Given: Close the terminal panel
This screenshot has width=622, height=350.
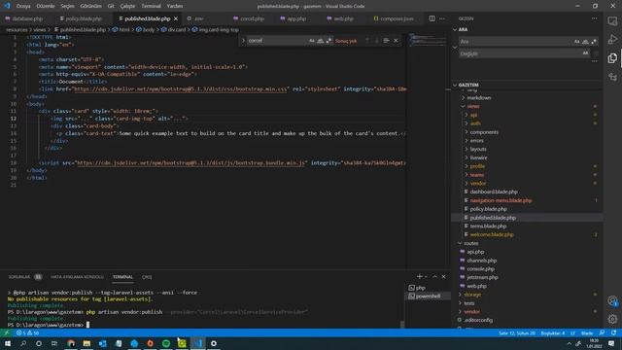Looking at the screenshot, I should pos(443,276).
